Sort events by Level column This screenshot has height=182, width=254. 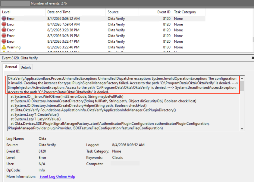(x=23, y=12)
